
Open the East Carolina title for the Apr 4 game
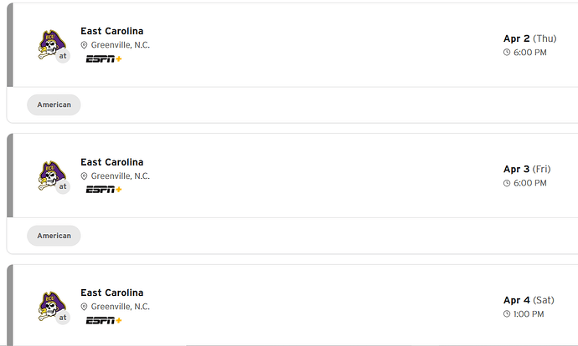tap(112, 293)
